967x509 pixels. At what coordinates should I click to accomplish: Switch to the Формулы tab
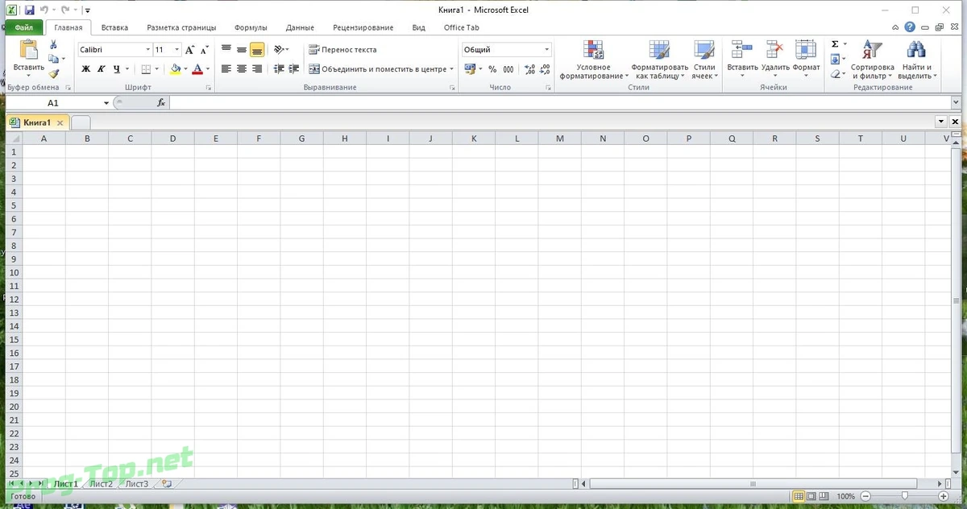pyautogui.click(x=251, y=27)
